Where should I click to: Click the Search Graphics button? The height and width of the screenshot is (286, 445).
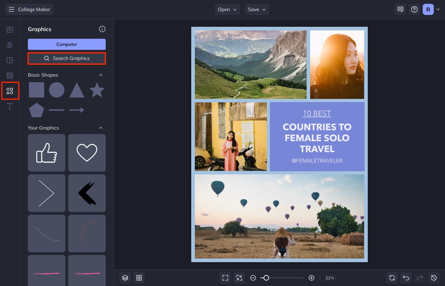coord(66,58)
